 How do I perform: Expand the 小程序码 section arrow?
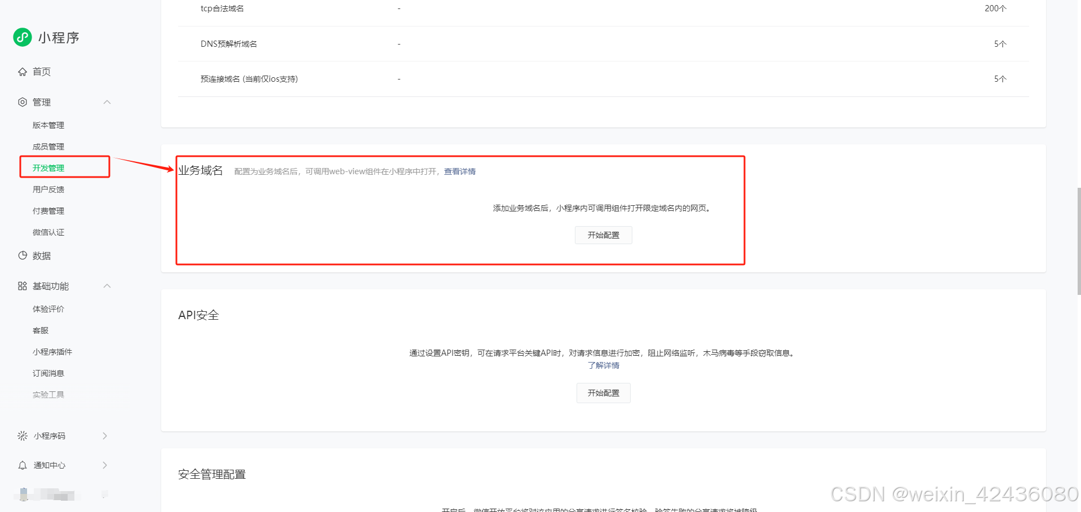[x=105, y=435]
